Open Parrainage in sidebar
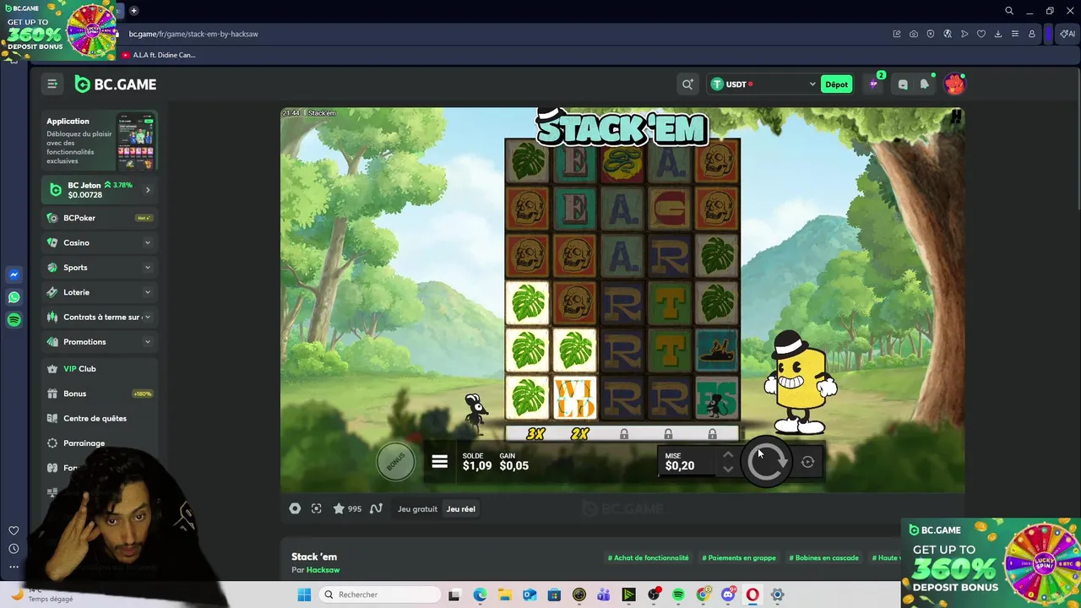The height and width of the screenshot is (608, 1081). 100,443
